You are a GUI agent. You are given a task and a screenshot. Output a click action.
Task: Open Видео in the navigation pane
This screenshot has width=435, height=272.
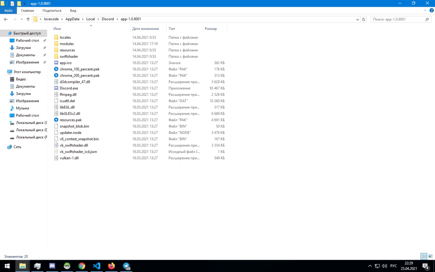[21, 79]
